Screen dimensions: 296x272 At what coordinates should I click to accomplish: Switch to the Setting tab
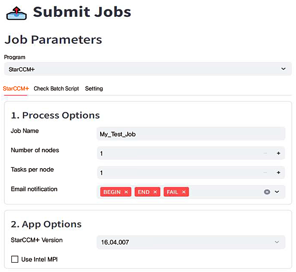tap(94, 89)
